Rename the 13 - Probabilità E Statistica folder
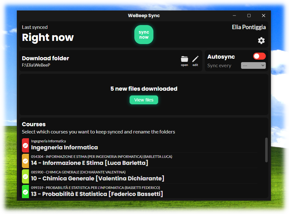The height and width of the screenshot is (214, 289). click(97, 194)
